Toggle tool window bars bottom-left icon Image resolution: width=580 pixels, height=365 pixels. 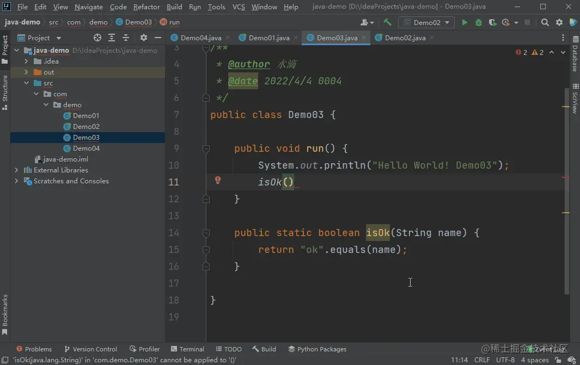(x=5, y=360)
